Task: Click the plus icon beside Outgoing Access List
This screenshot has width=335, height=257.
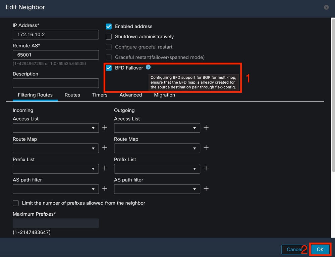Action: (206, 127)
